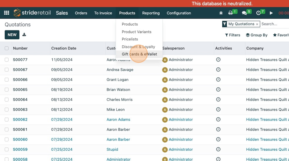Select Pricelists from the Products menu
289x161 pixels.
[130, 39]
